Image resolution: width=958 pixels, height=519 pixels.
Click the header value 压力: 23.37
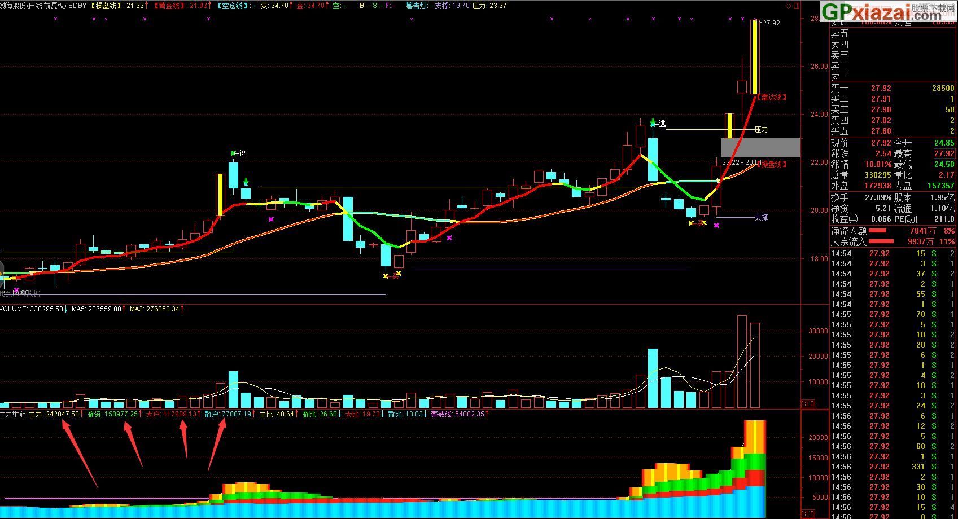tap(489, 5)
